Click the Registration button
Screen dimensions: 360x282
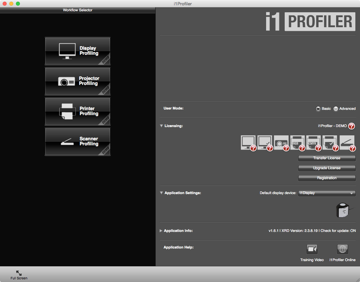pyautogui.click(x=327, y=178)
